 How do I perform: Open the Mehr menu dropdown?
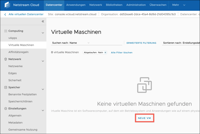(x=178, y=5)
